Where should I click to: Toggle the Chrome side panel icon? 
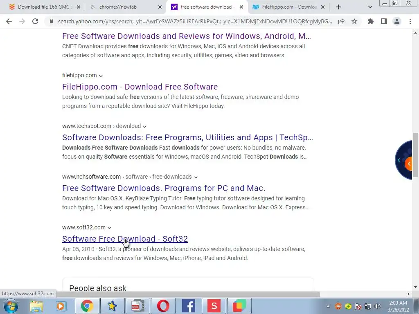pos(384,21)
